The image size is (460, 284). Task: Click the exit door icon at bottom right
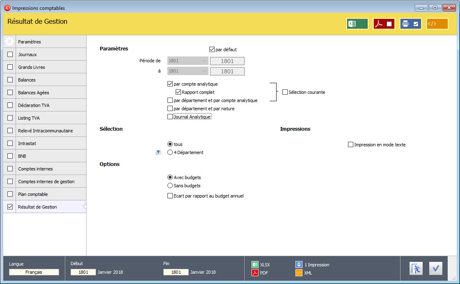416,269
